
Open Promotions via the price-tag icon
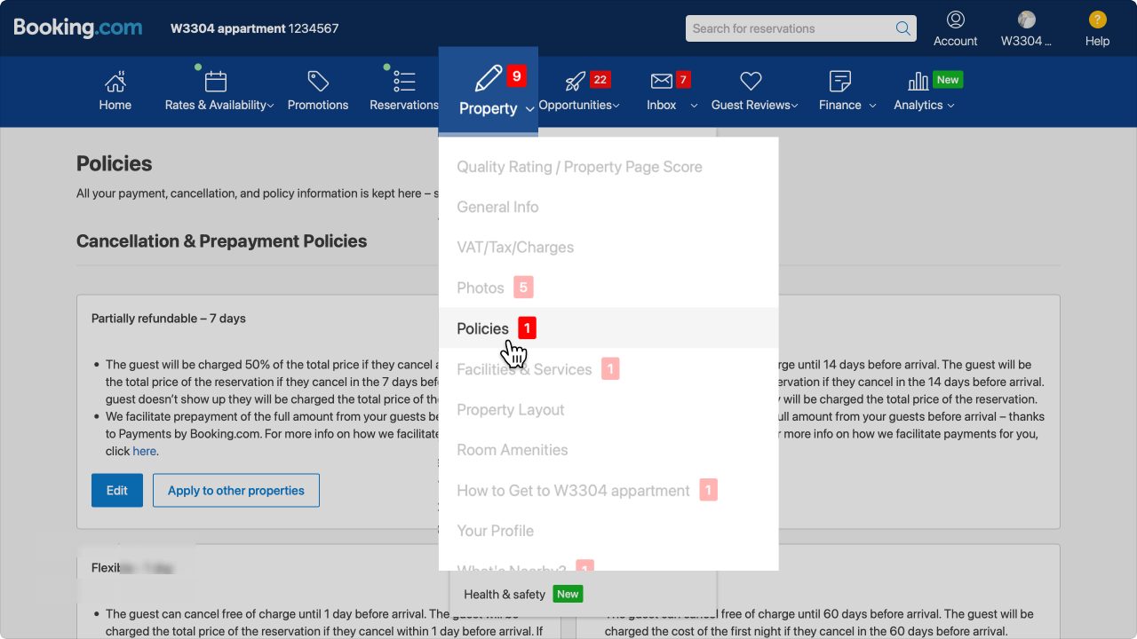317,80
